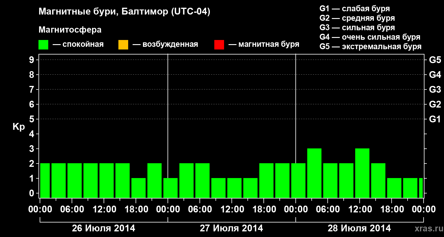The image size is (444, 237).
Task: Click the green 'спокойная' legend swatch
Action: tap(44, 45)
